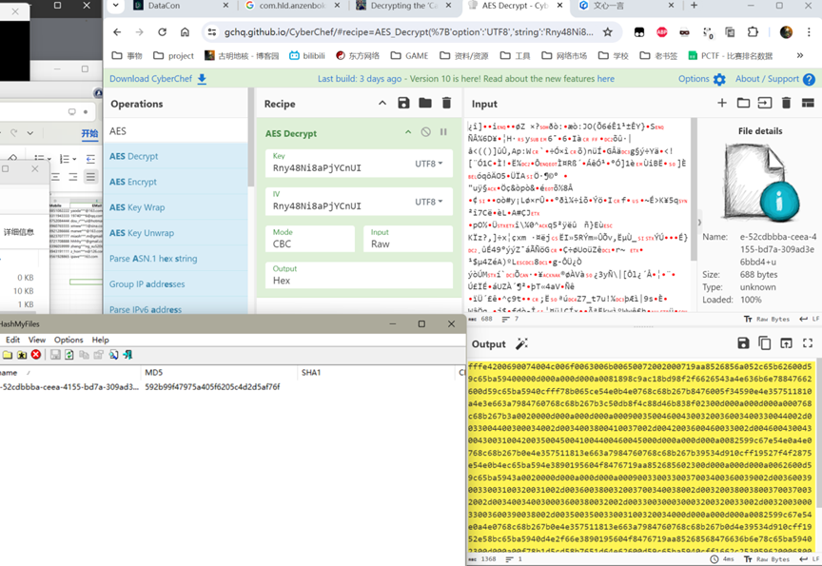Open the GAME bookmark folder
This screenshot has width=822, height=566.
[409, 55]
